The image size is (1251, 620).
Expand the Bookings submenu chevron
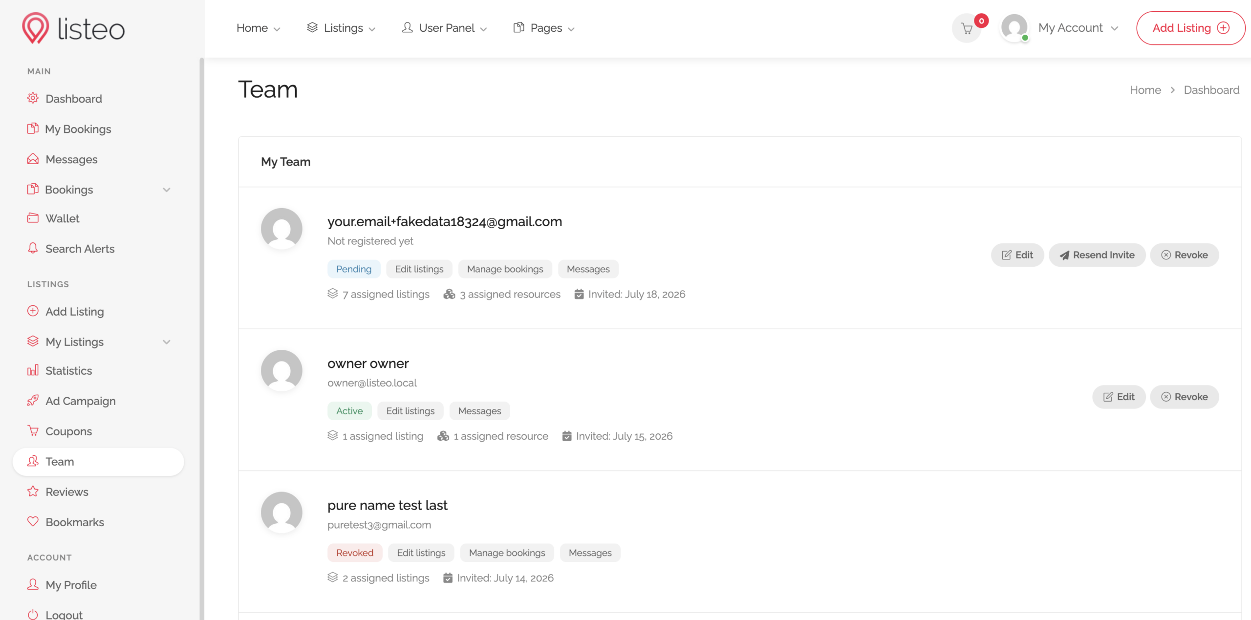(167, 190)
